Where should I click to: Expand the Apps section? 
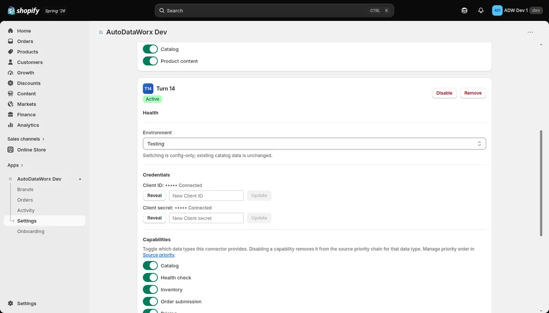pos(15,165)
